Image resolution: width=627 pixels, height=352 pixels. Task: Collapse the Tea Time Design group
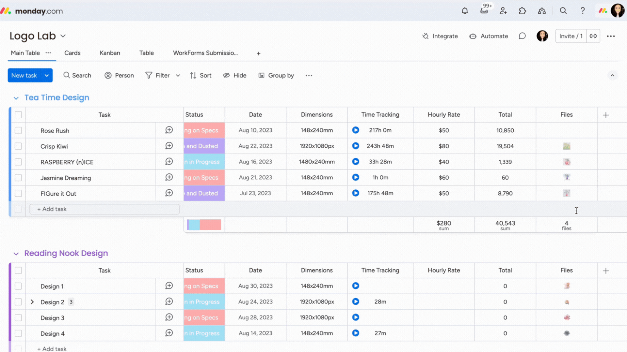[x=16, y=98]
